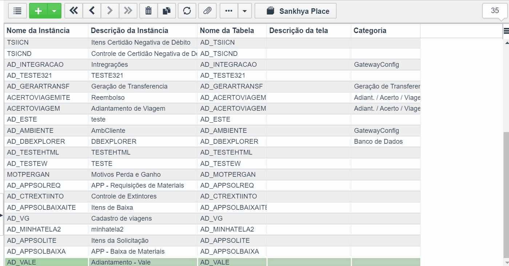Image resolution: width=509 pixels, height=266 pixels.
Task: Click the AmbCliente description cell
Action: (143, 131)
